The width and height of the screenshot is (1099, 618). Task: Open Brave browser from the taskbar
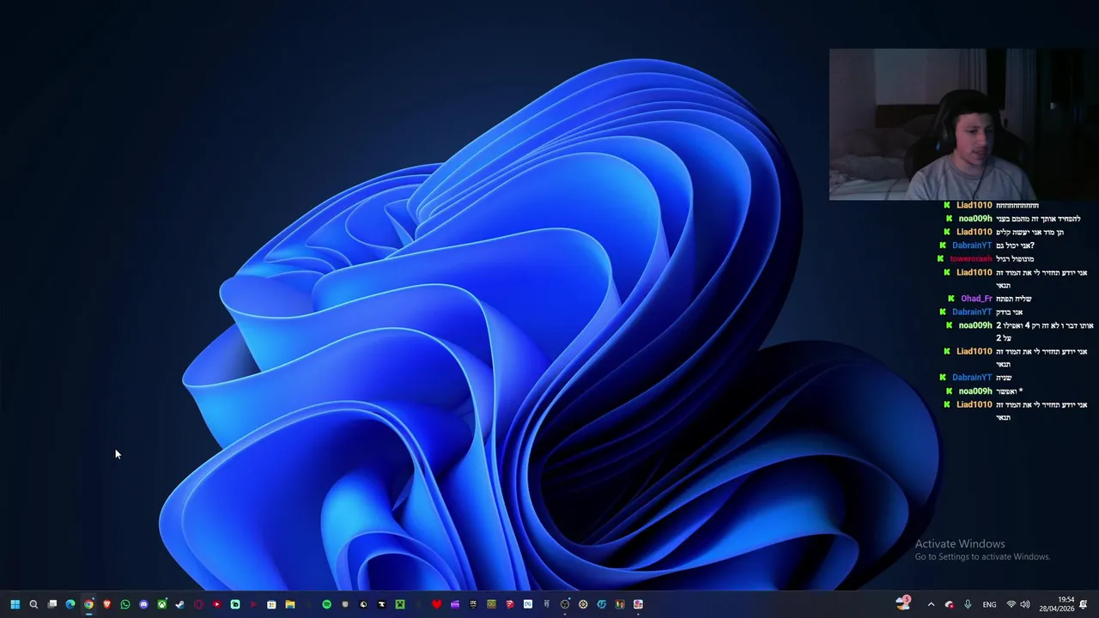pos(106,604)
